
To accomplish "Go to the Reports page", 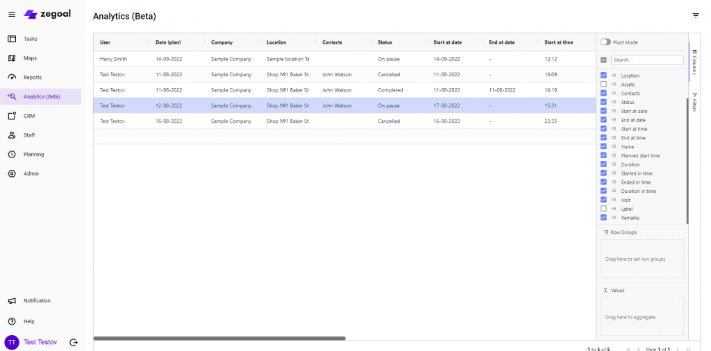I will point(33,78).
